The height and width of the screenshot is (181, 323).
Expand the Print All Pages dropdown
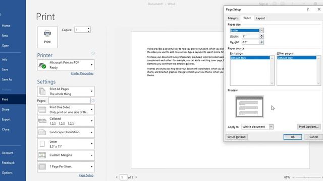click(66, 92)
